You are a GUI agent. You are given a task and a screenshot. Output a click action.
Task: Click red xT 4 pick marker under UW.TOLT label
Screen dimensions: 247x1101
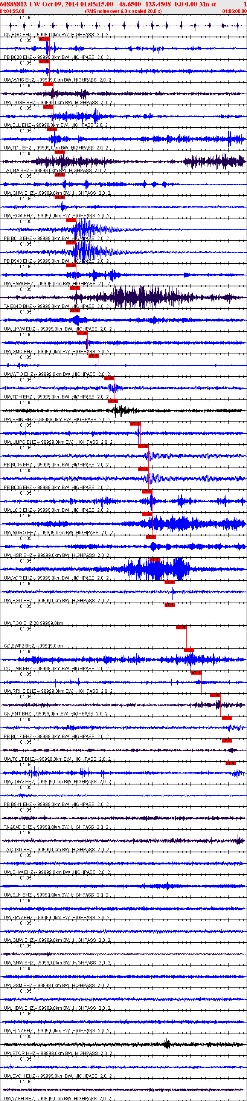click(x=230, y=763)
